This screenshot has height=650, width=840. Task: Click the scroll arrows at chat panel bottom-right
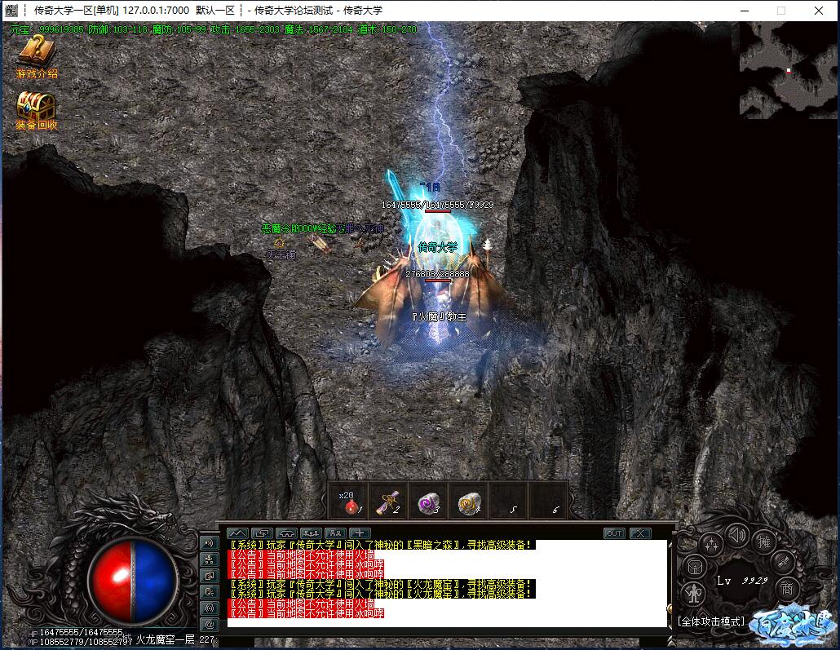(670, 640)
